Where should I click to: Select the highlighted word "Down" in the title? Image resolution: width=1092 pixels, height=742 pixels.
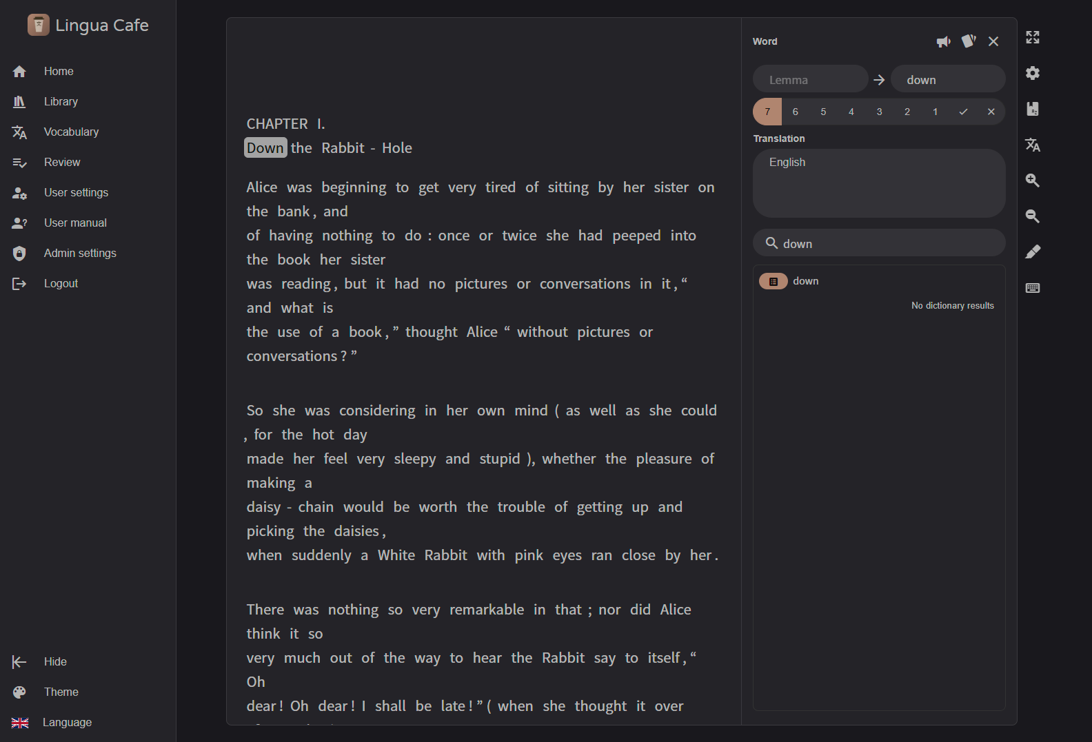[265, 148]
